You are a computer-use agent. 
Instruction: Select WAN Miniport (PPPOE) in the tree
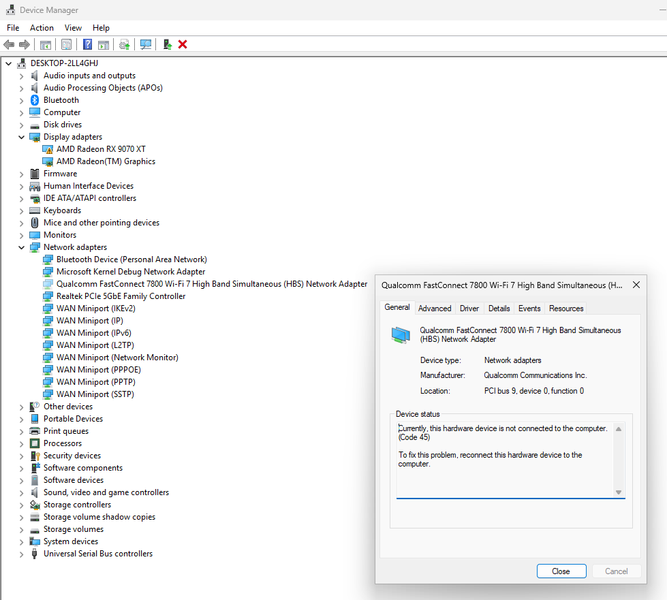(99, 370)
